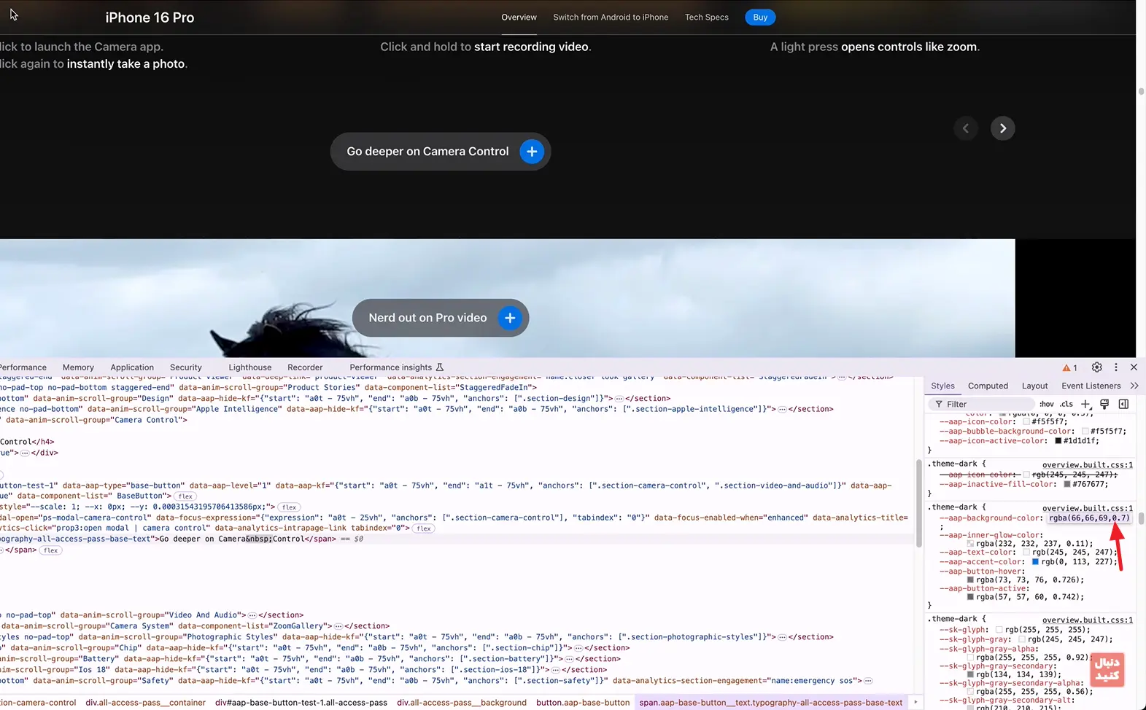Switch to the Layout tab

coord(1034,386)
